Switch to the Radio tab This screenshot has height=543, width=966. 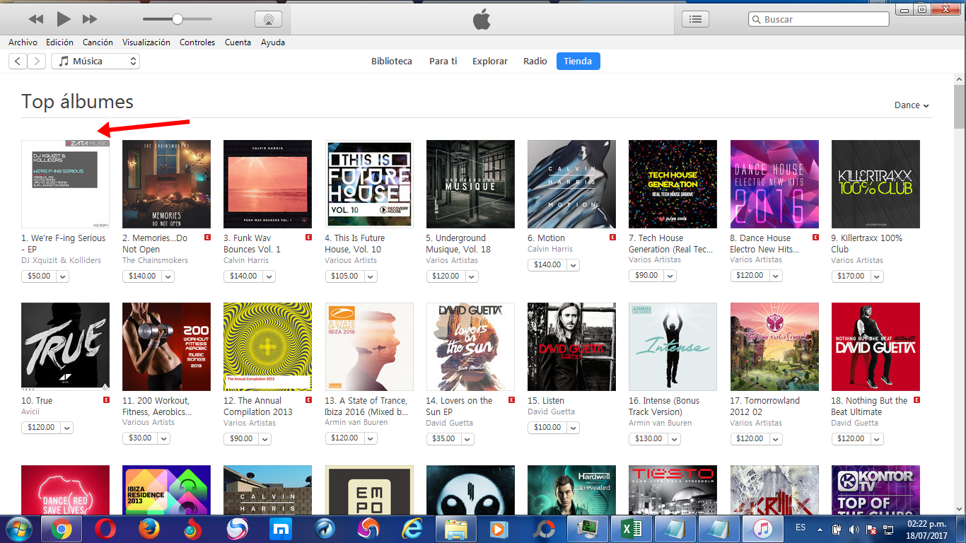(535, 62)
